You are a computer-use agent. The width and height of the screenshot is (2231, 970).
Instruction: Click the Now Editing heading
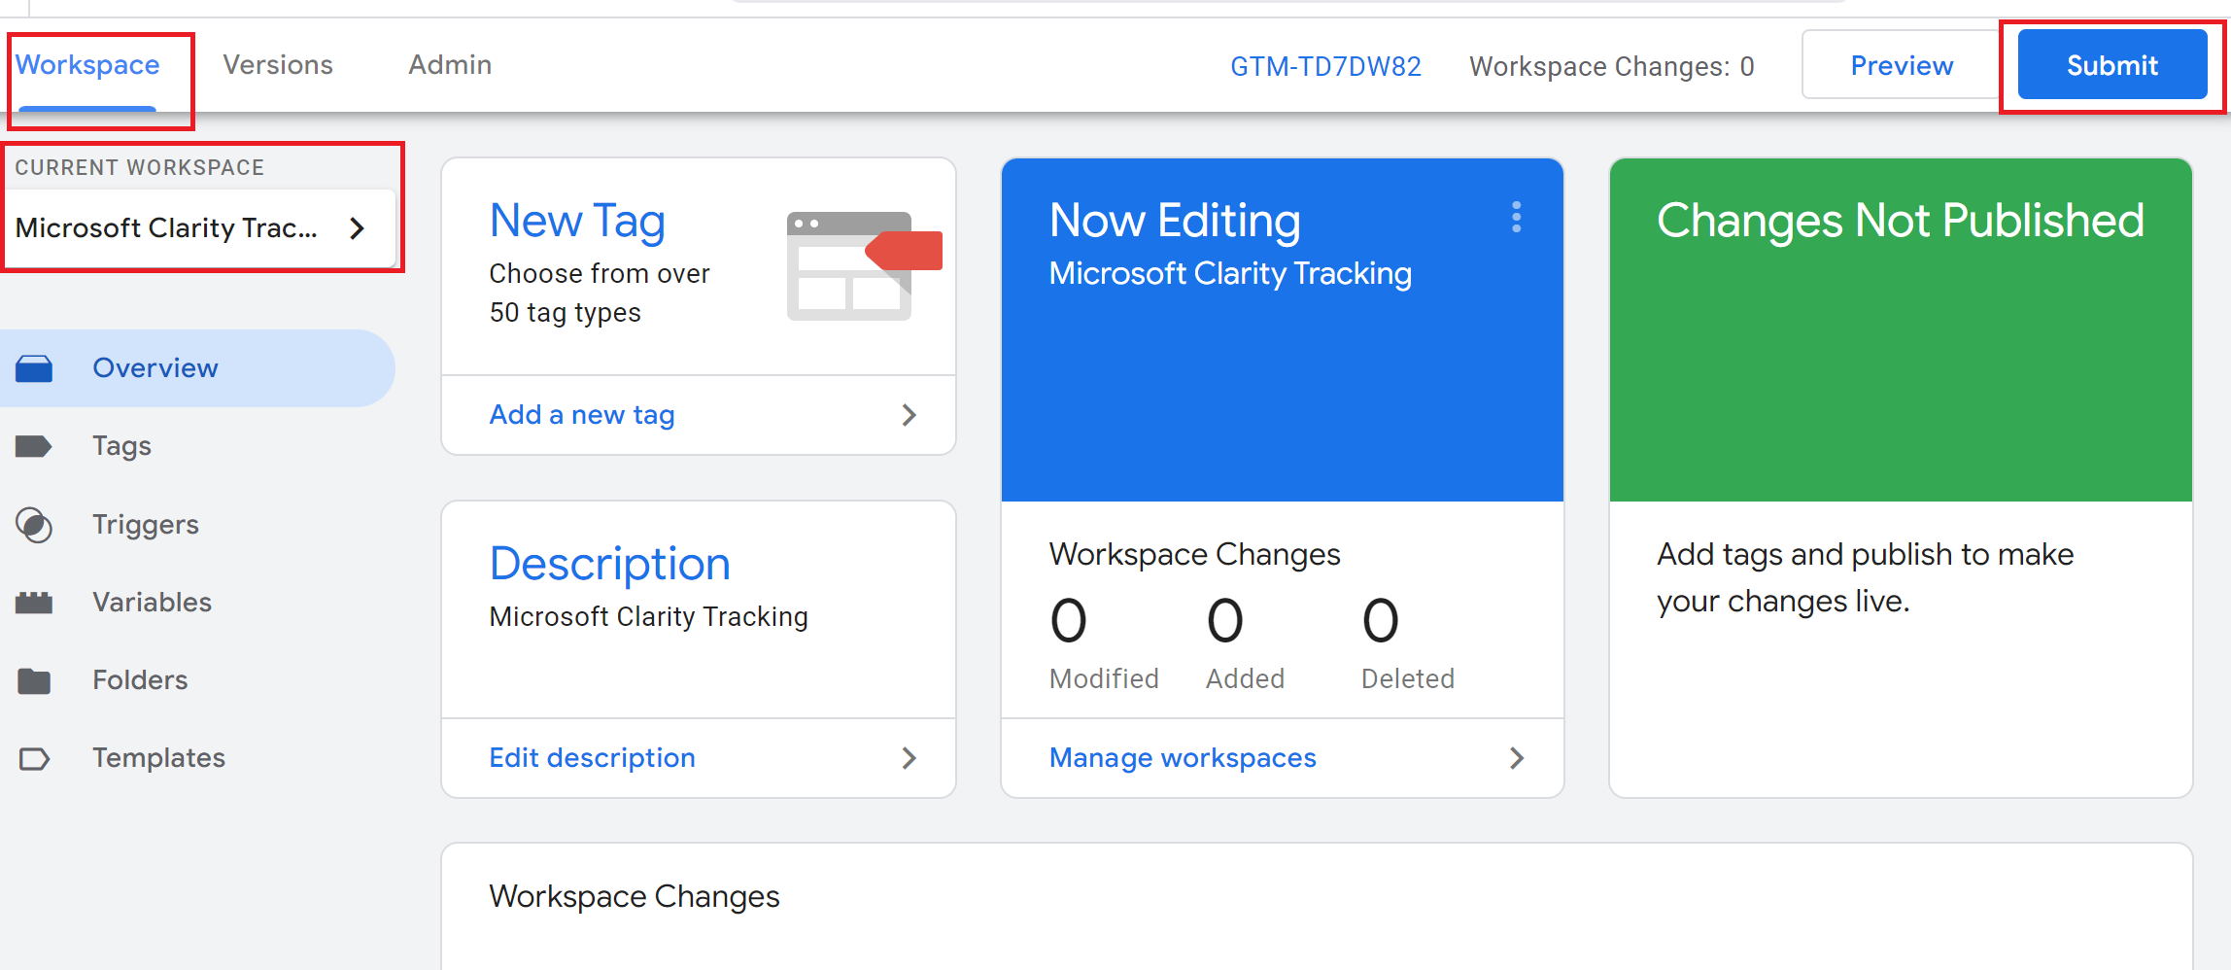tap(1175, 221)
